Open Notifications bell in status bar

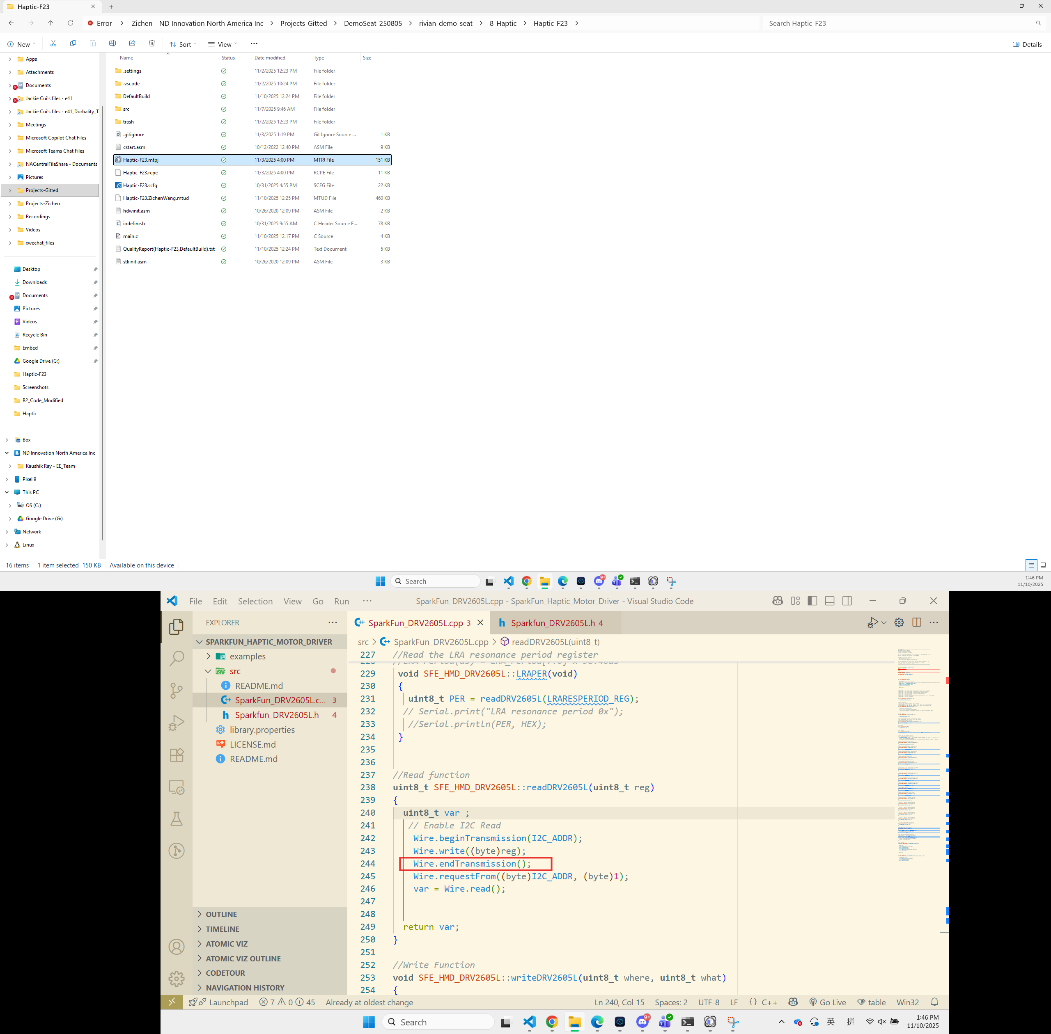(934, 1002)
